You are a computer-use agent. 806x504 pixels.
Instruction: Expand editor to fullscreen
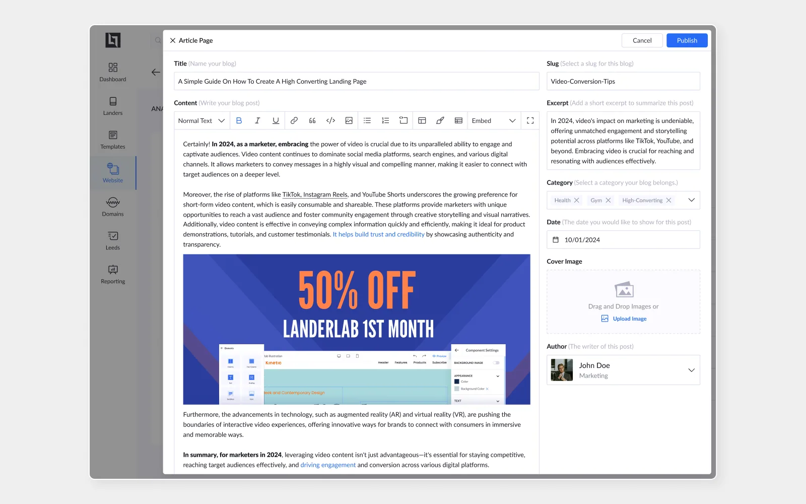click(x=530, y=120)
